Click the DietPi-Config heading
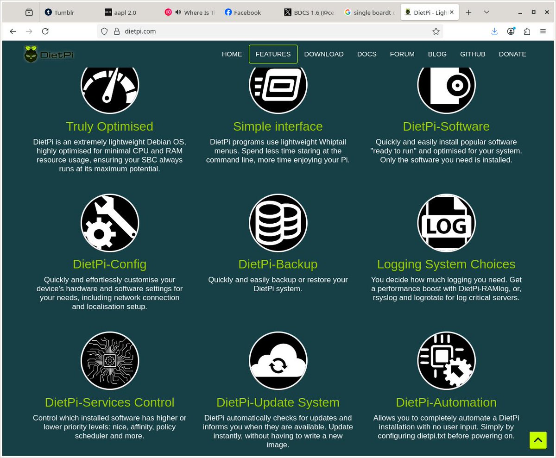The width and height of the screenshot is (556, 458). [x=110, y=264]
